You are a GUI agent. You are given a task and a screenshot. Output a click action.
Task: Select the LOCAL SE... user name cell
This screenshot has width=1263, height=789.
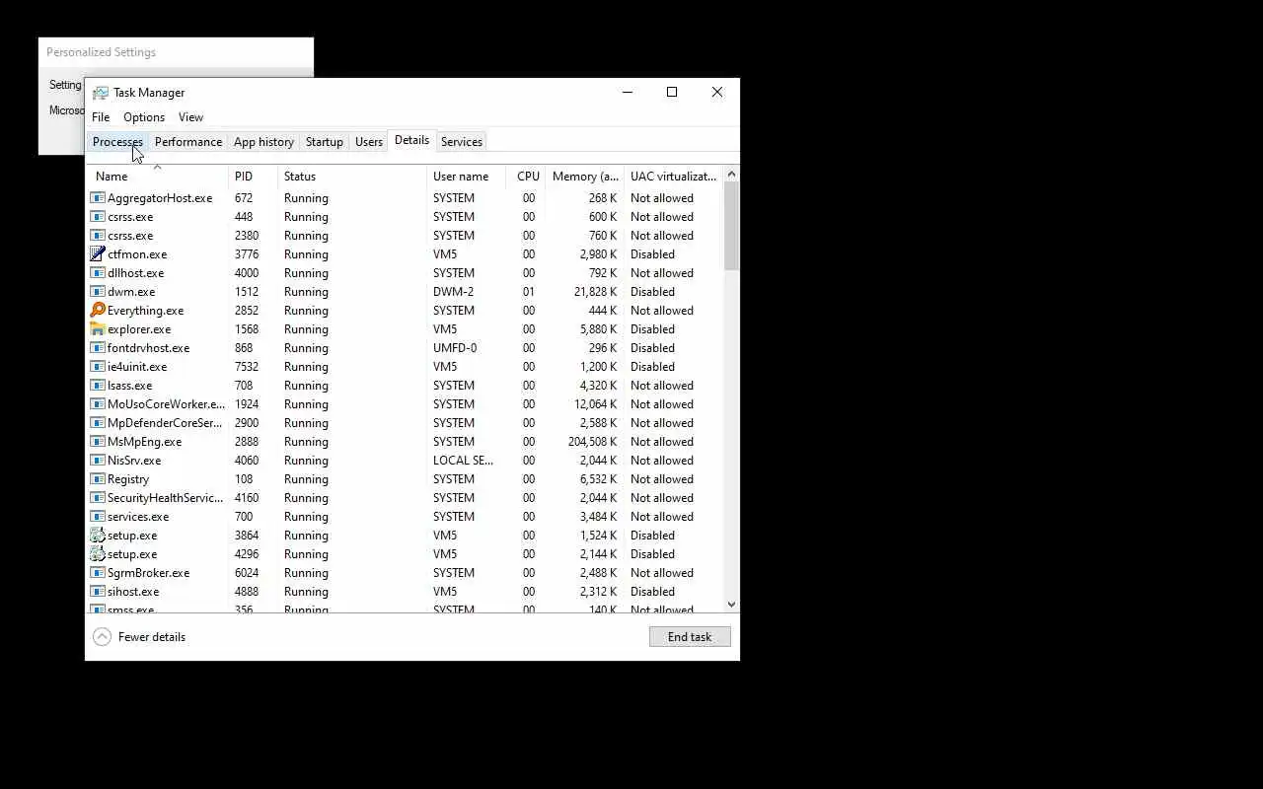click(463, 461)
